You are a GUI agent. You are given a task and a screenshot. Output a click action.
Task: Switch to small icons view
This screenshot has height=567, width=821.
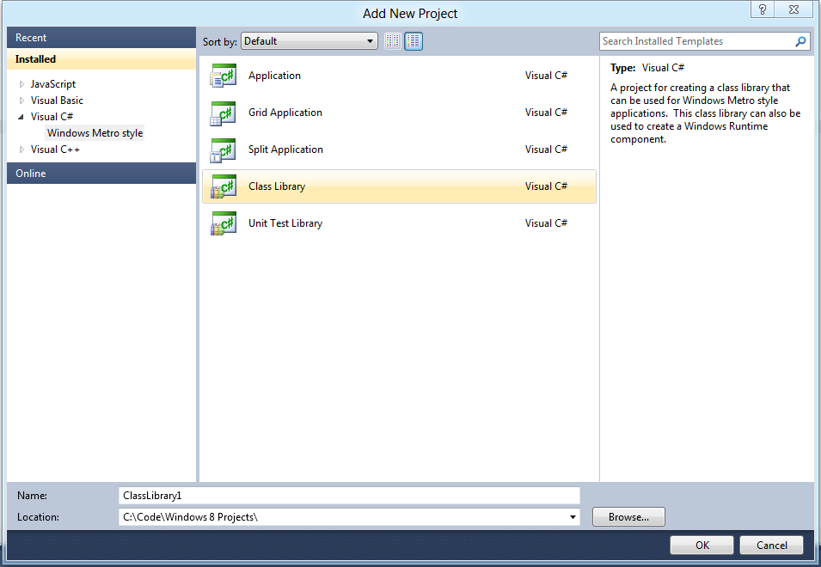pyautogui.click(x=393, y=41)
